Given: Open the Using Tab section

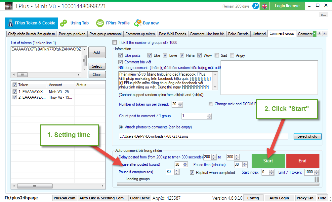Looking at the screenshot, I should (x=79, y=23).
